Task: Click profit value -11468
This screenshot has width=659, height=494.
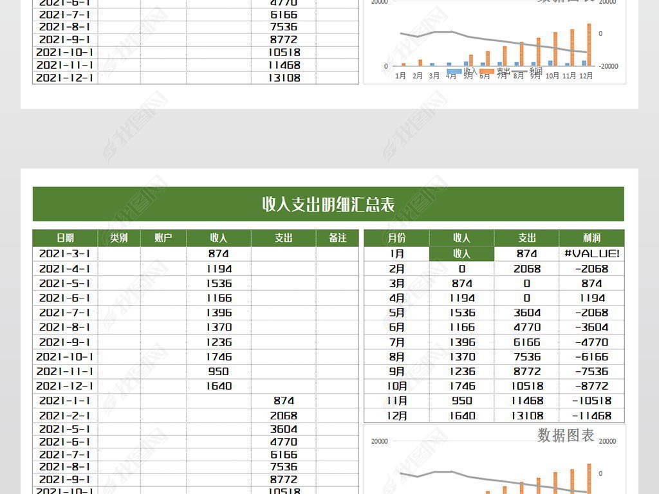Action: [592, 416]
